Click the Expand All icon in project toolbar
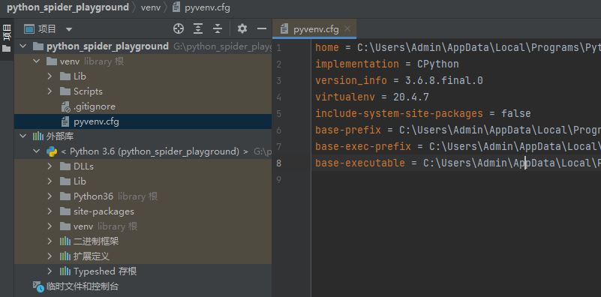Viewport: 601px width, 297px height. click(198, 28)
